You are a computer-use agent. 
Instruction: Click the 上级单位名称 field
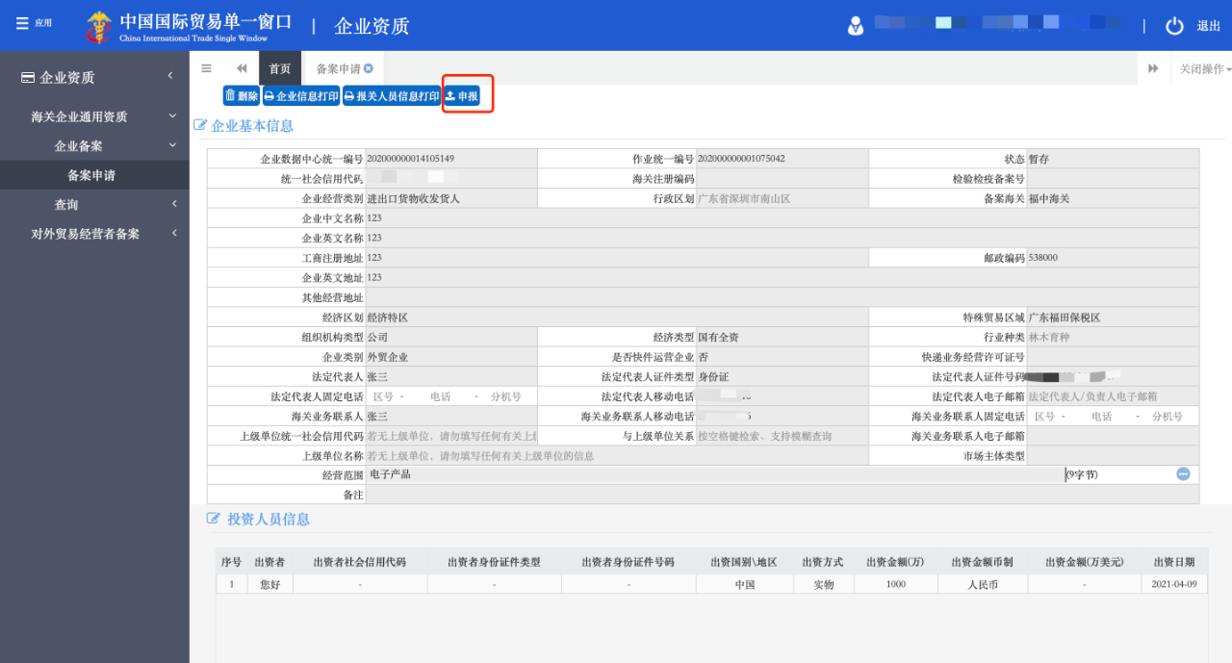pyautogui.click(x=616, y=456)
